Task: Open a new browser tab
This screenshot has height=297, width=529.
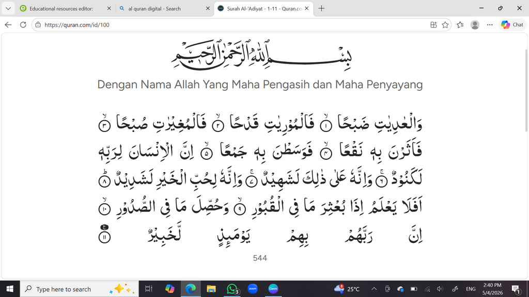Action: (321, 8)
